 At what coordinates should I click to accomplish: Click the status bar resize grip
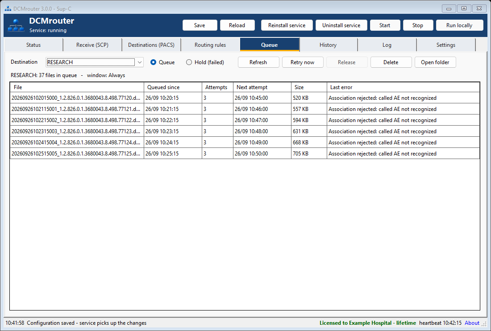coord(484,324)
